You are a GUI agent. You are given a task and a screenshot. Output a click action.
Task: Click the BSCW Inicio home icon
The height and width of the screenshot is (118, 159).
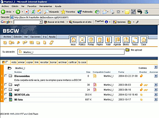tap(73, 40)
